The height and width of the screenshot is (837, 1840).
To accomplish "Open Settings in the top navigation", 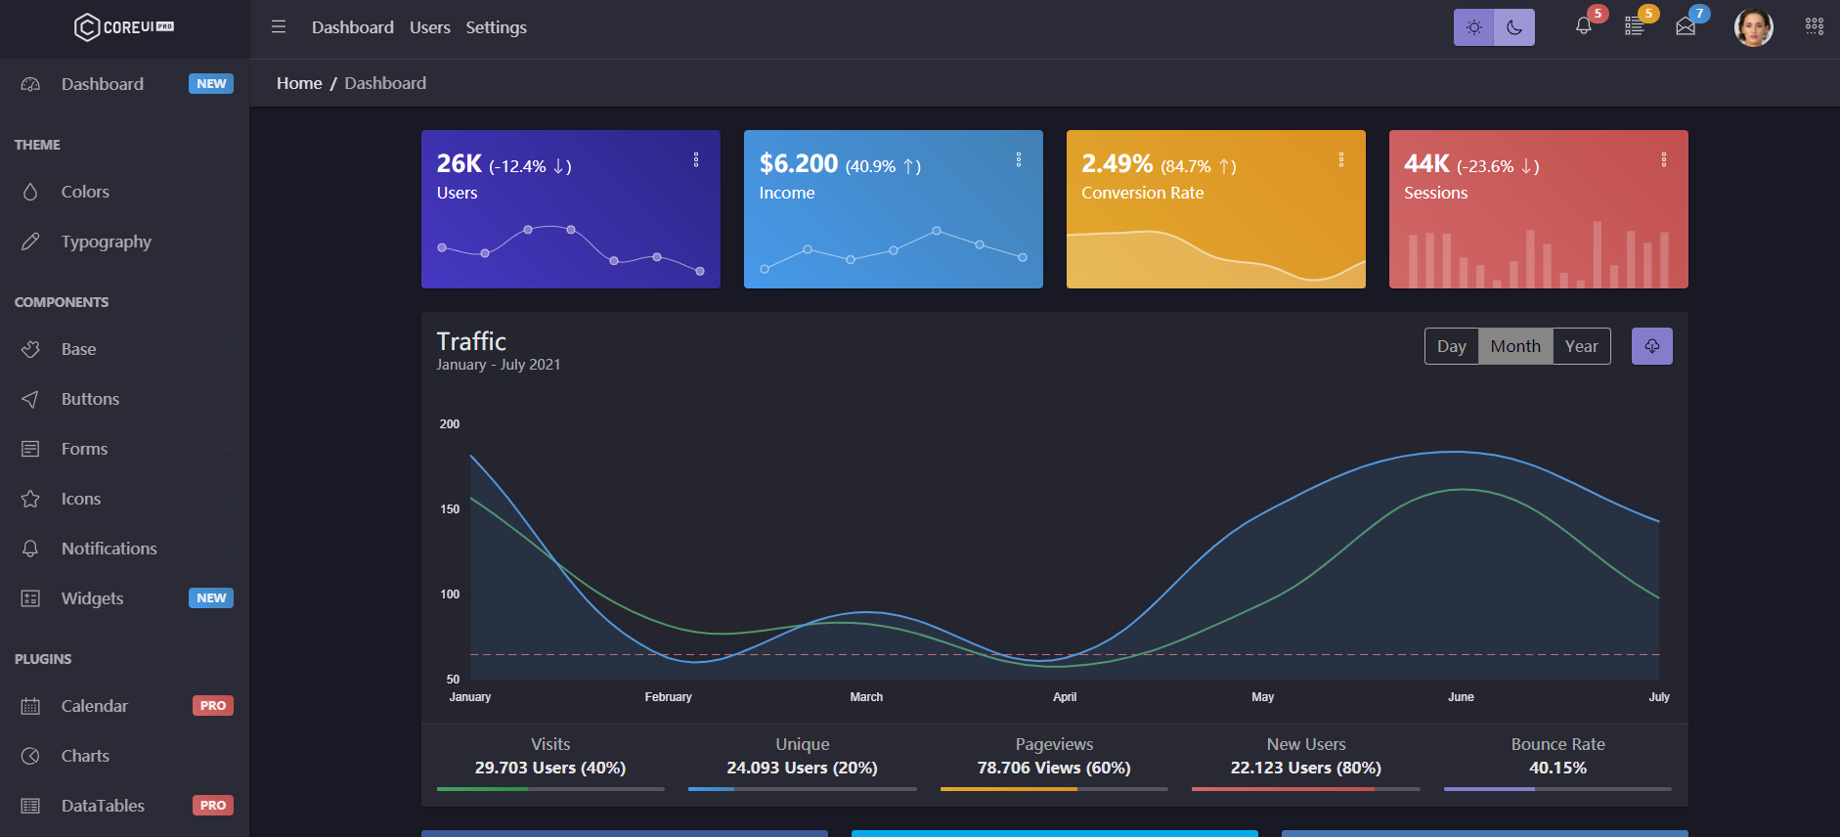I will click(x=496, y=27).
